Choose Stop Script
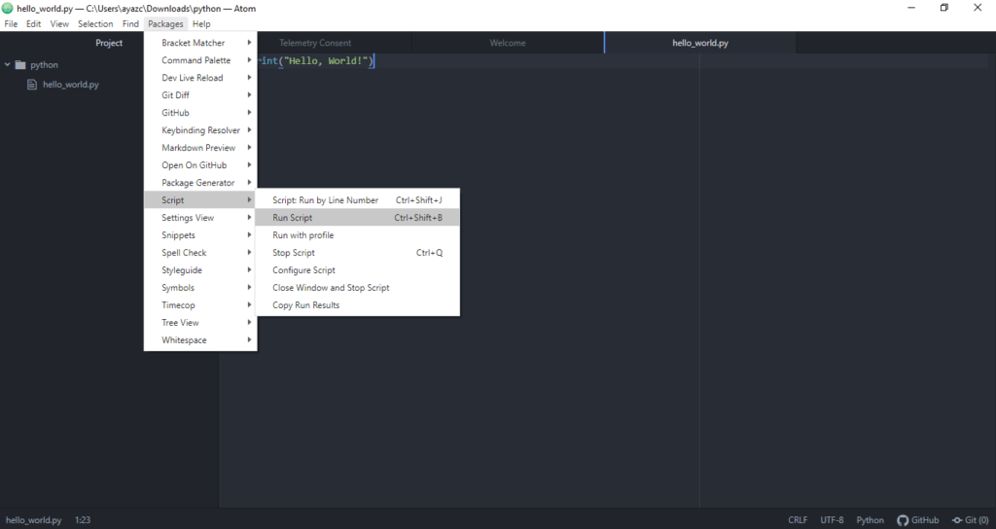 tap(357, 252)
